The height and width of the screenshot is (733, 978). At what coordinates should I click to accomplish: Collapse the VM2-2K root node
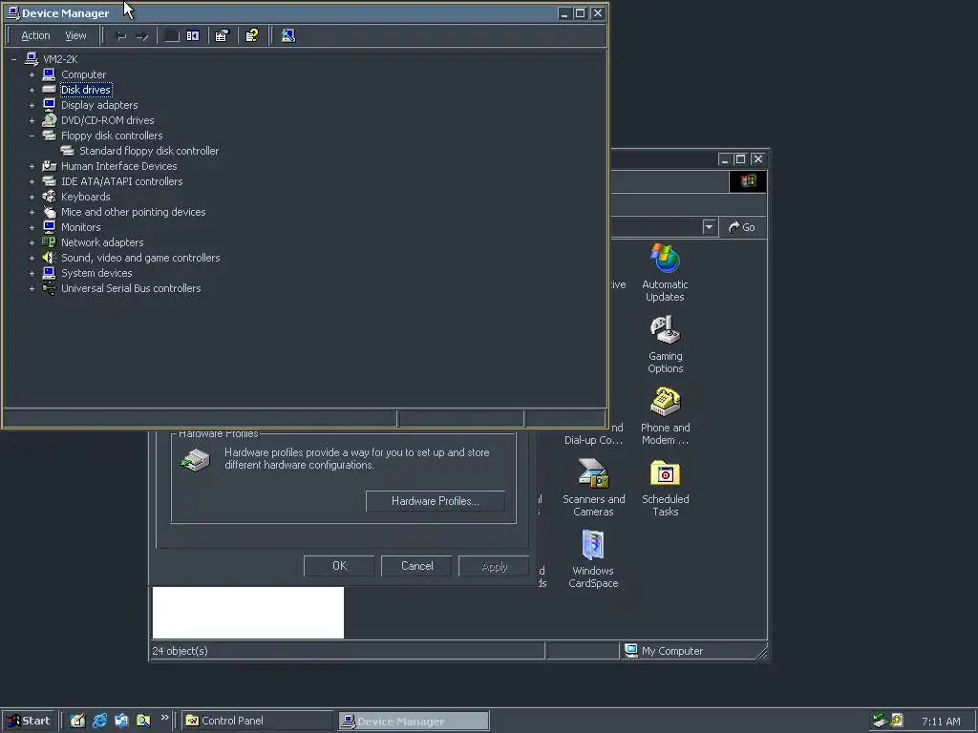13,59
